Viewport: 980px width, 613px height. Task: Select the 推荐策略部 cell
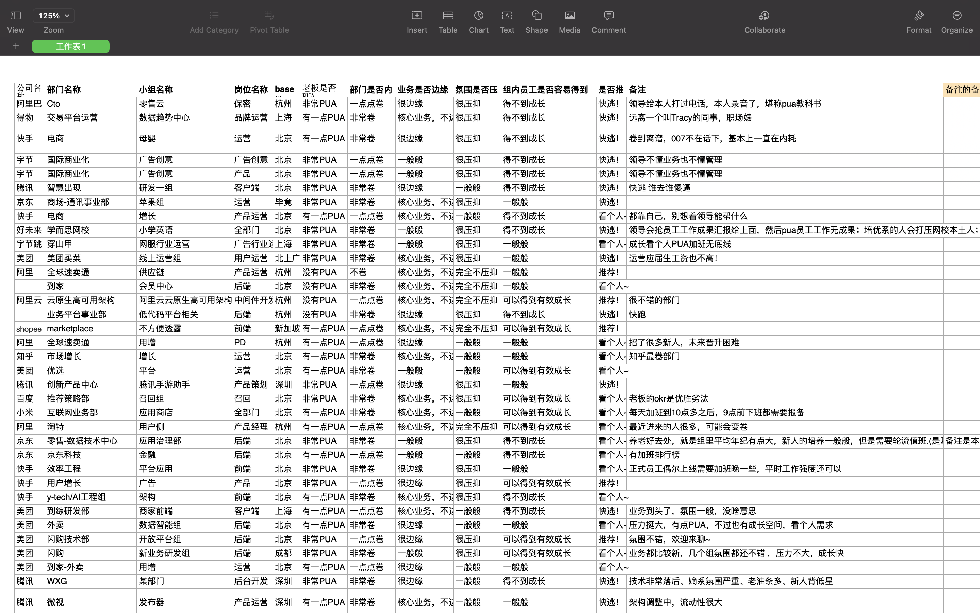[x=91, y=399]
